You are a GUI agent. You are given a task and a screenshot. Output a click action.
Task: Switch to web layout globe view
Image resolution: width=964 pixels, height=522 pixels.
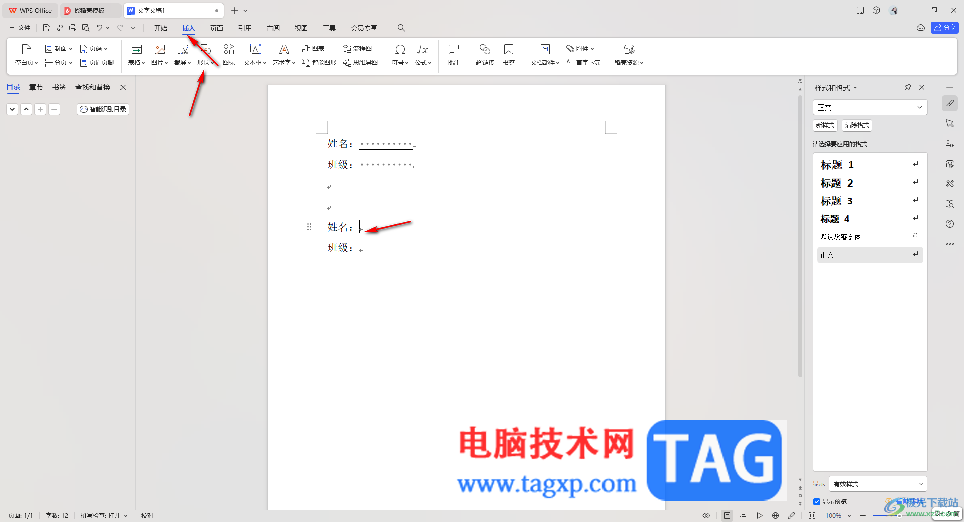coord(775,515)
